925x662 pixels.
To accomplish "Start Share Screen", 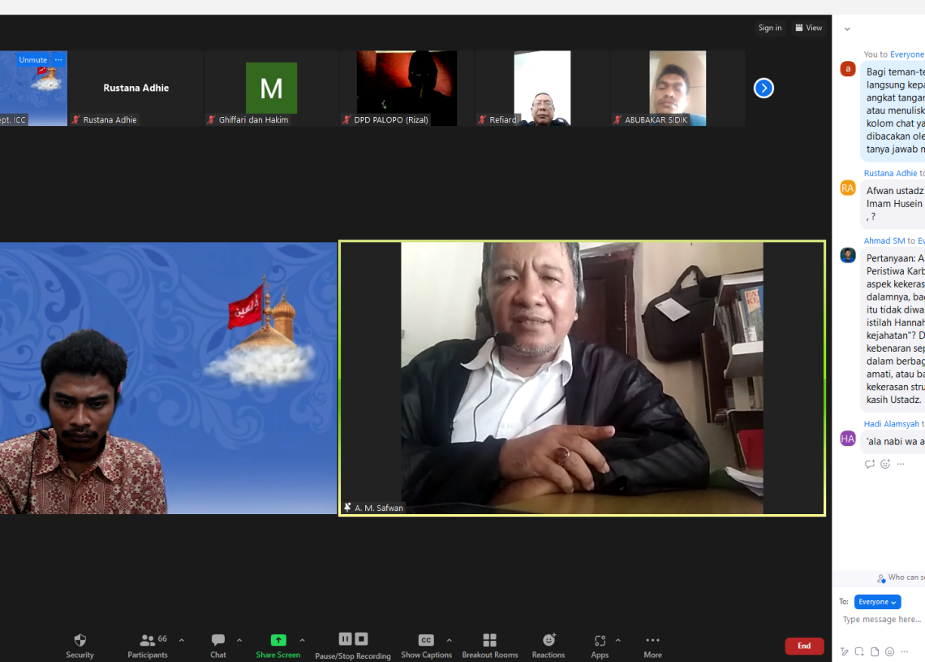I will pyautogui.click(x=277, y=646).
